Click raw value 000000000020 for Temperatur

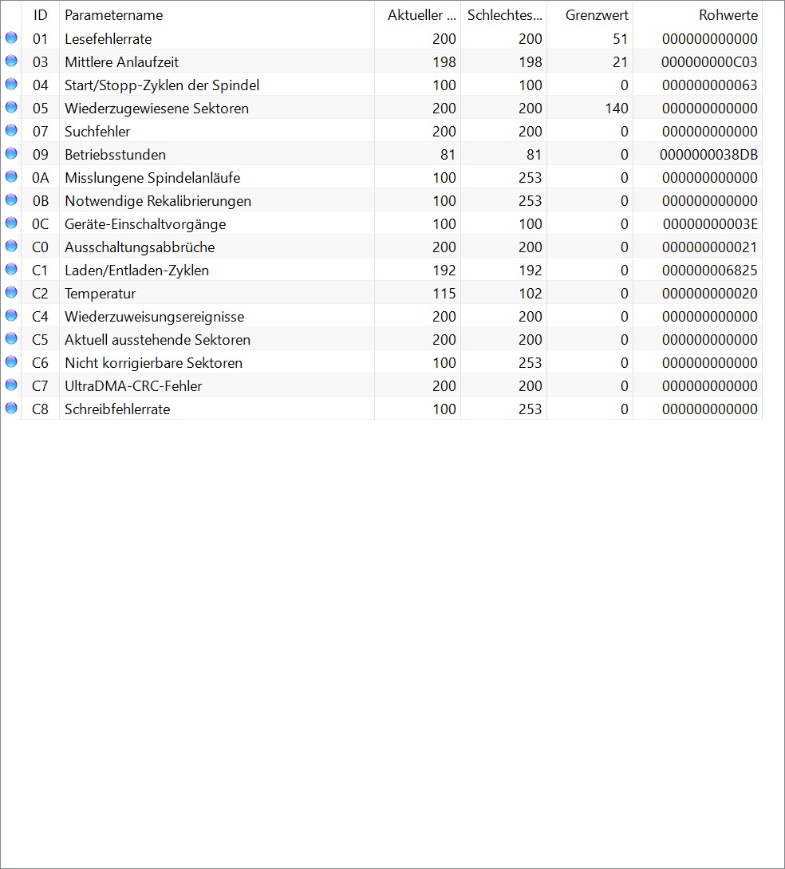710,294
